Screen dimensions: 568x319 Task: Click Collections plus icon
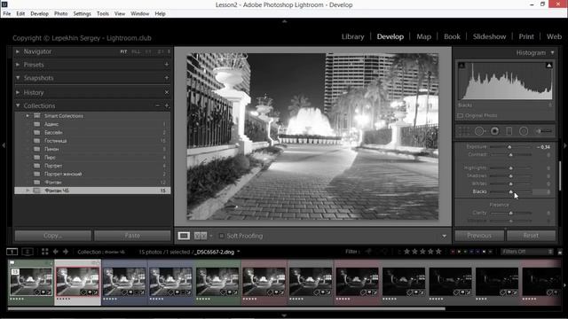[x=167, y=105]
